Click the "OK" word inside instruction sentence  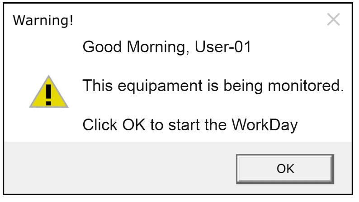click(x=134, y=124)
